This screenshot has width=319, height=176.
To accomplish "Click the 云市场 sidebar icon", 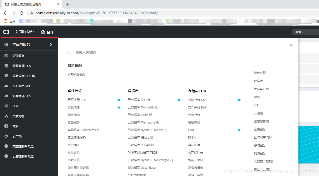I will click(6, 136).
